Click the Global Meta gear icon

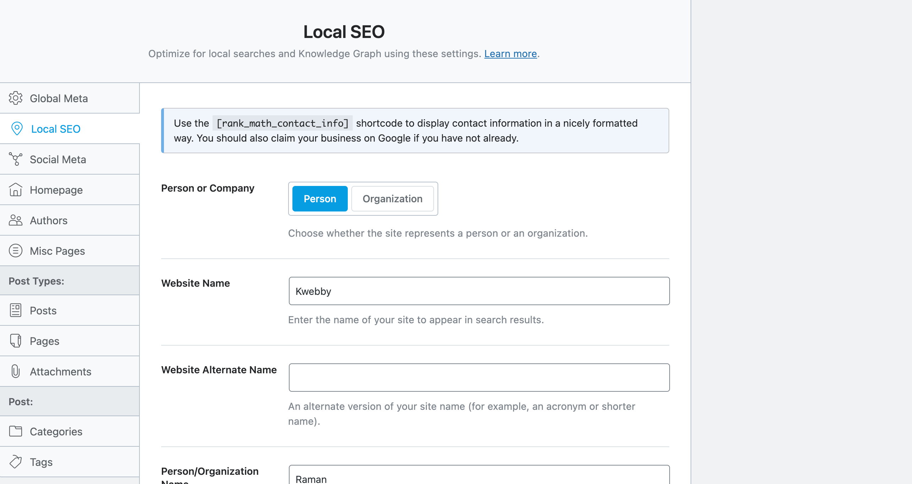[x=16, y=98]
